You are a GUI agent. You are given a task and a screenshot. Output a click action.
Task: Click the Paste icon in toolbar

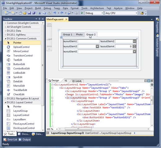point(49,13)
